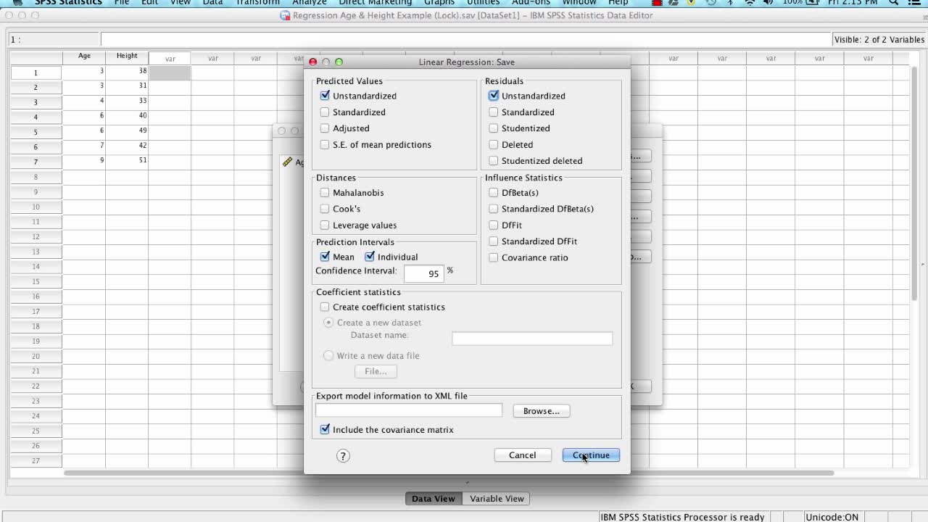Open the Analyze menu
Image resolution: width=928 pixels, height=522 pixels.
(310, 3)
